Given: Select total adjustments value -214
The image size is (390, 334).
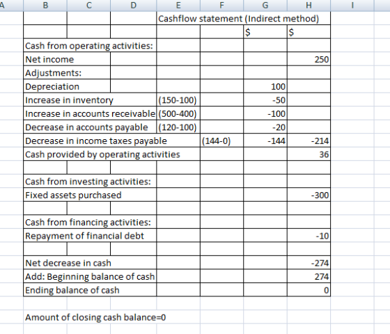Looking at the screenshot, I should click(309, 141).
